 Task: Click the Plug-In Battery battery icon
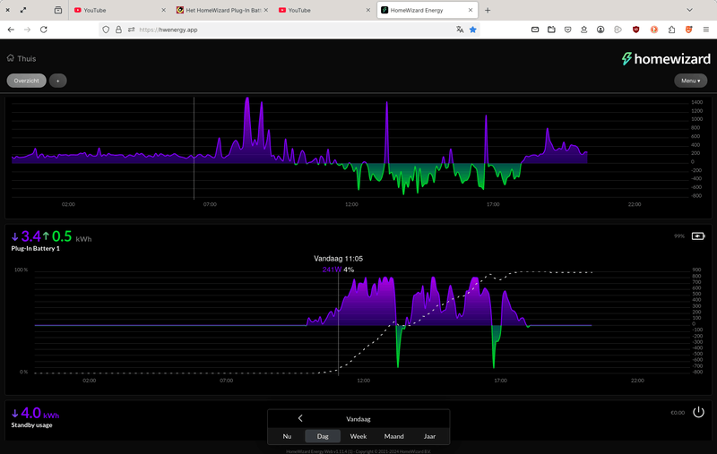click(x=698, y=236)
